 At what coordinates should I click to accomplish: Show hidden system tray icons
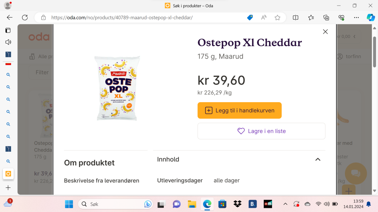(x=285, y=204)
